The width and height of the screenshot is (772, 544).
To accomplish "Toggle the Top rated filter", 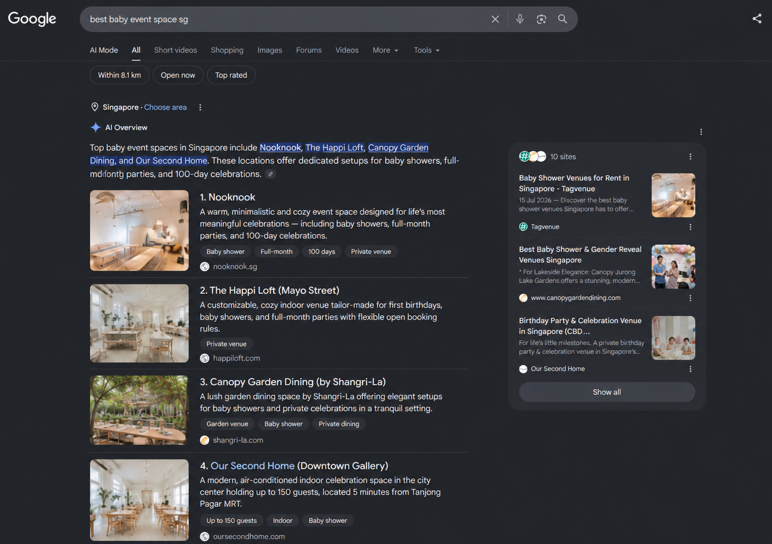I will coord(231,75).
